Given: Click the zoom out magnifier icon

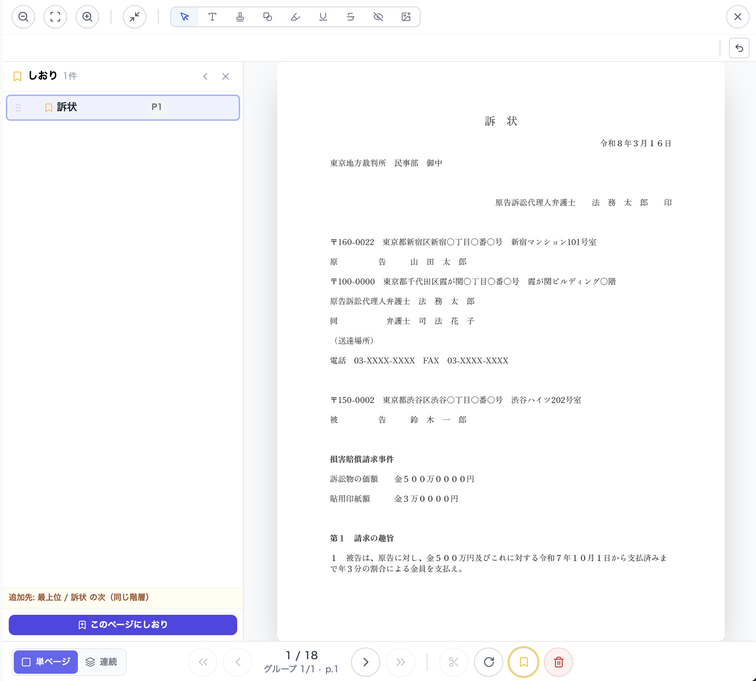Looking at the screenshot, I should (x=23, y=17).
